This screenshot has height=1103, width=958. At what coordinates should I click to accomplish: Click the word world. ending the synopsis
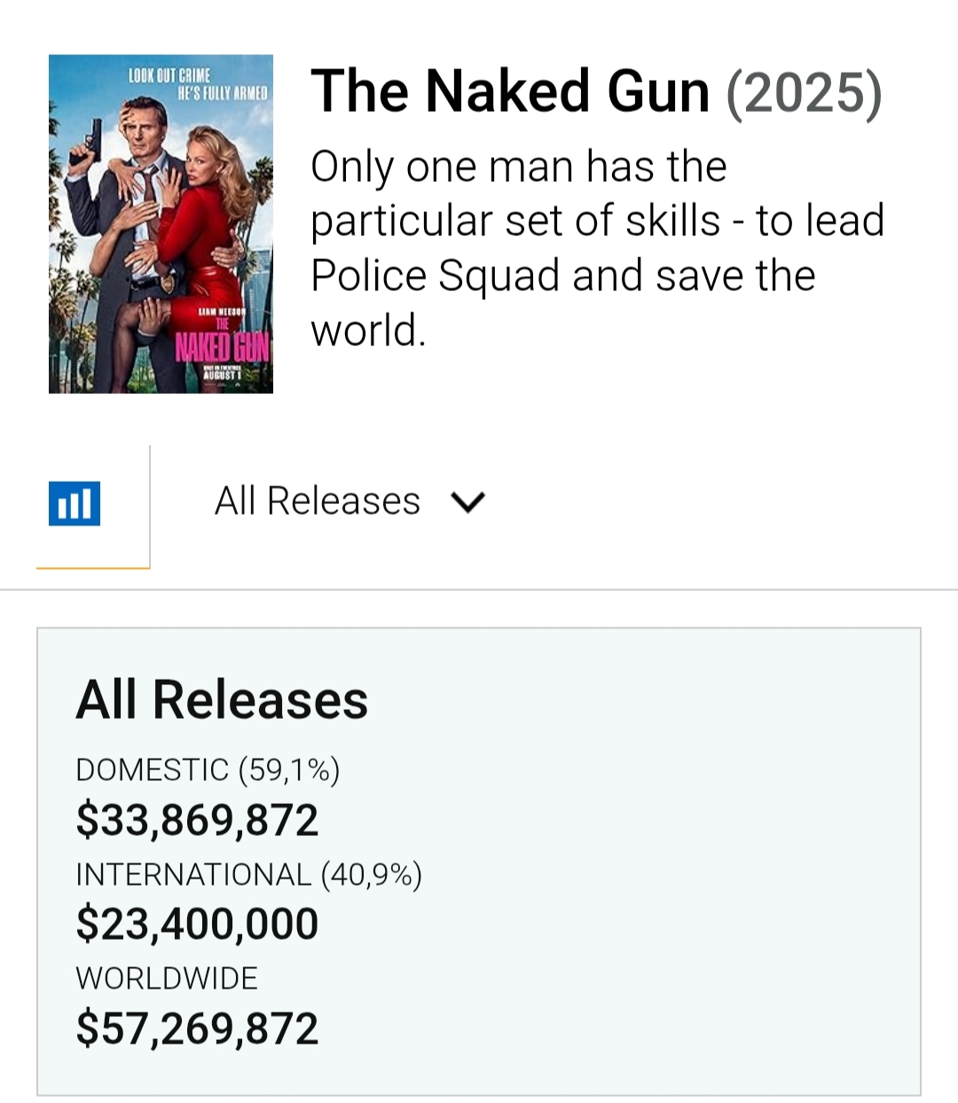[368, 330]
